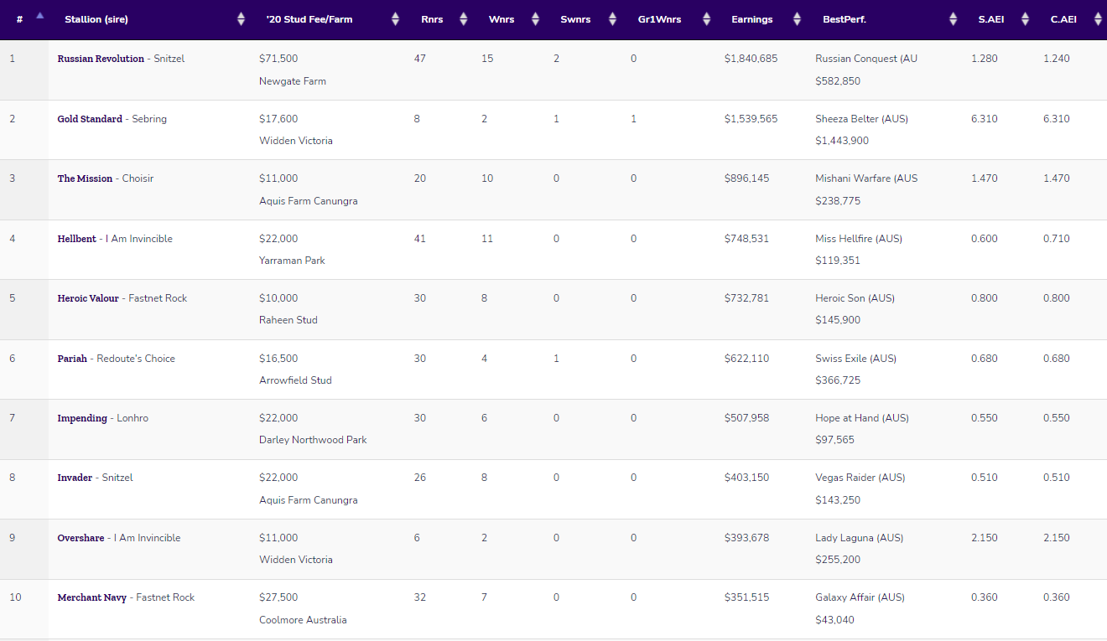
Task: Open Hellbent stallion page
Action: point(77,239)
